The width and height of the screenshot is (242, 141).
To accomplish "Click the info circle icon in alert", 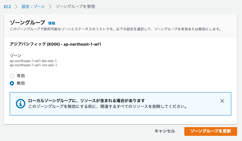I will [20, 103].
